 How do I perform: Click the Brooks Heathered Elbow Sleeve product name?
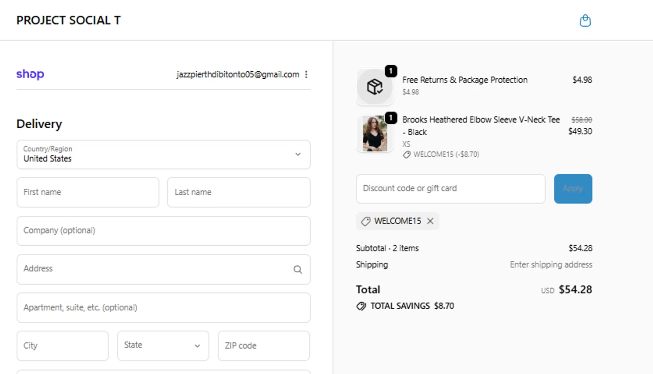tap(481, 126)
